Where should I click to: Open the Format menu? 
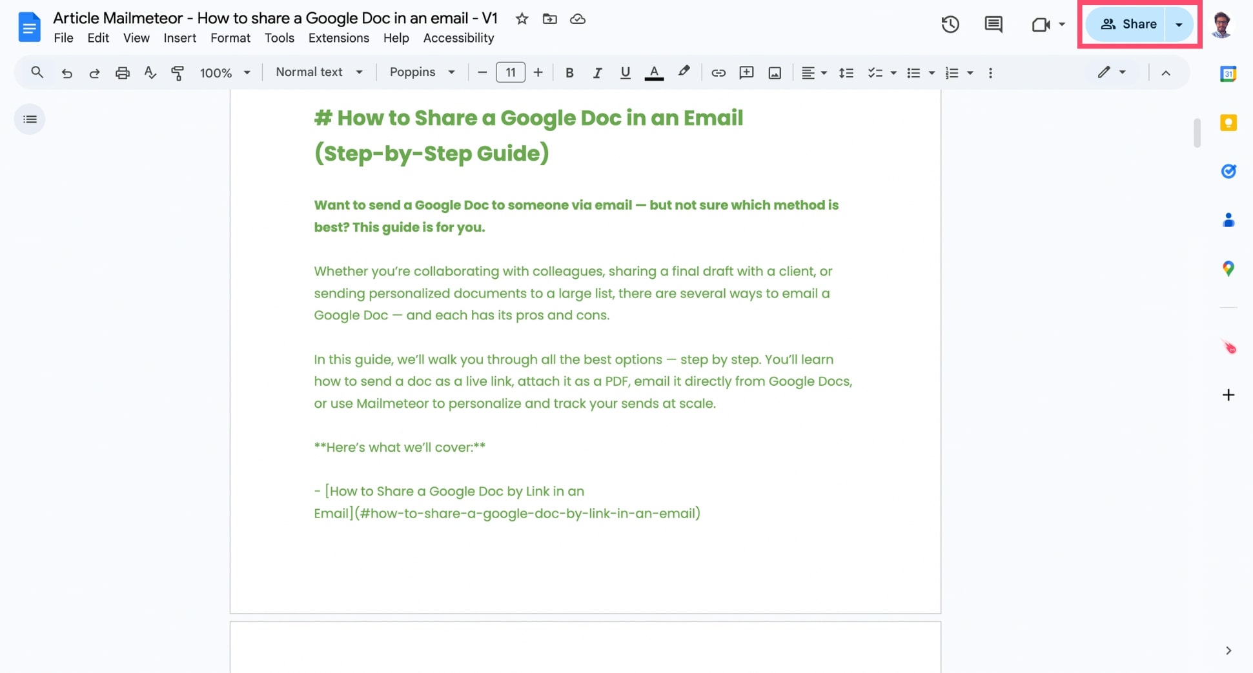pyautogui.click(x=230, y=38)
